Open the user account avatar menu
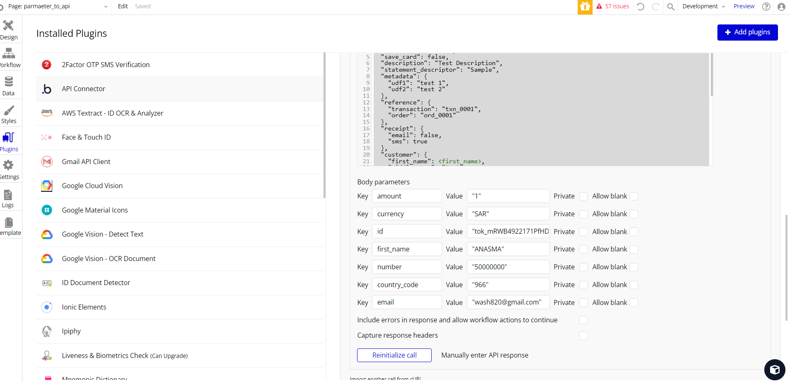Image resolution: width=790 pixels, height=382 pixels. click(781, 7)
